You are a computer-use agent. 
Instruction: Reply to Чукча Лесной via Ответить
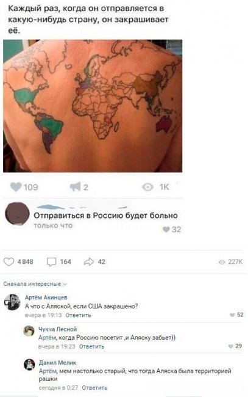pos(91,347)
